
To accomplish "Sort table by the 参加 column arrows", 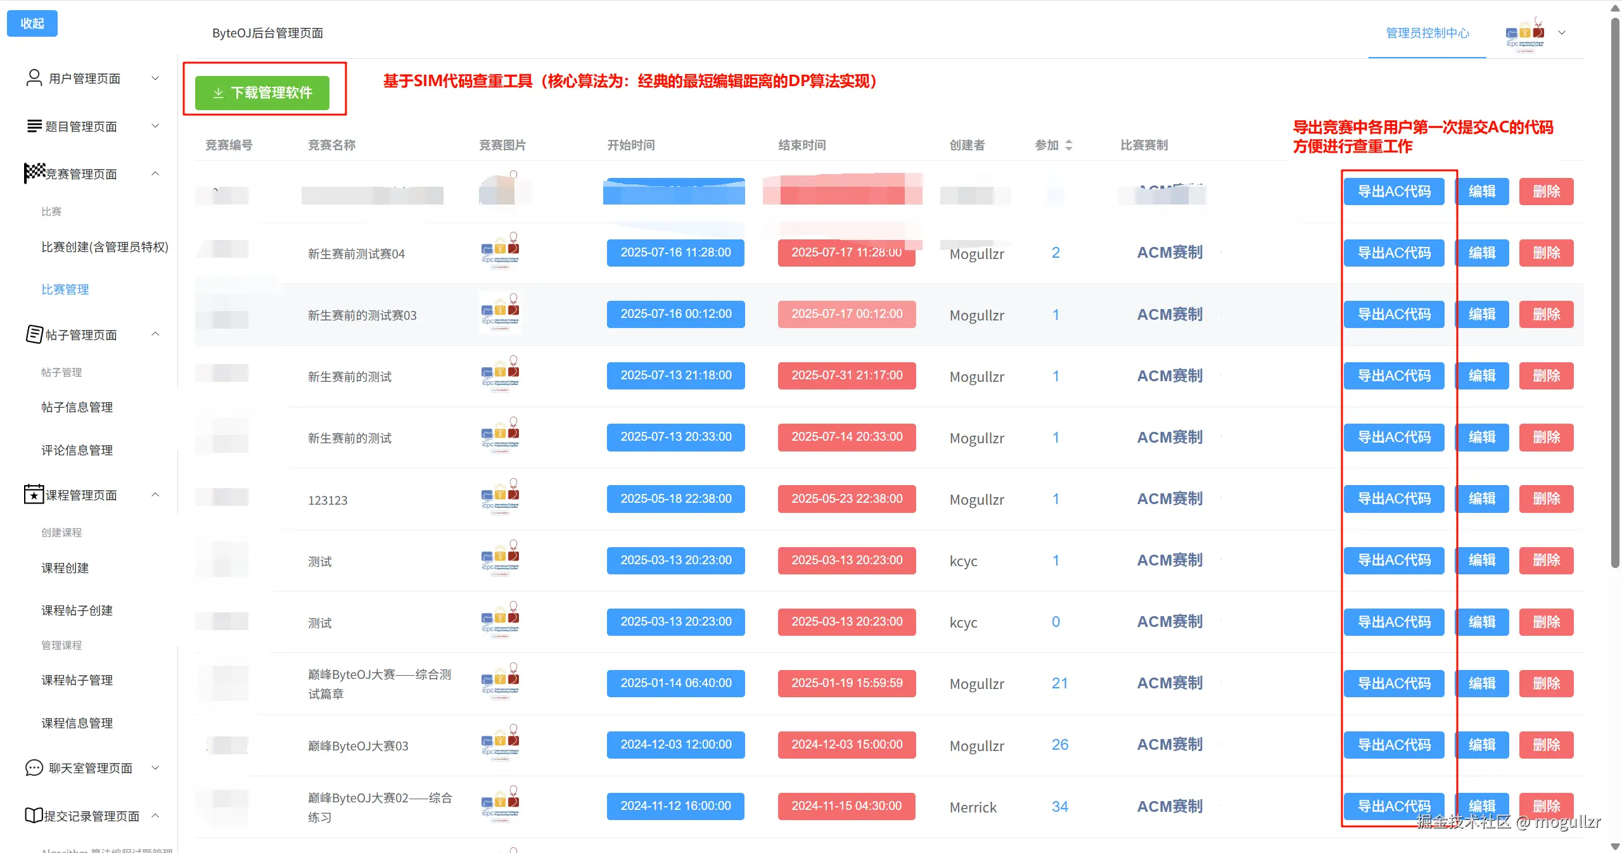I will [x=1069, y=145].
